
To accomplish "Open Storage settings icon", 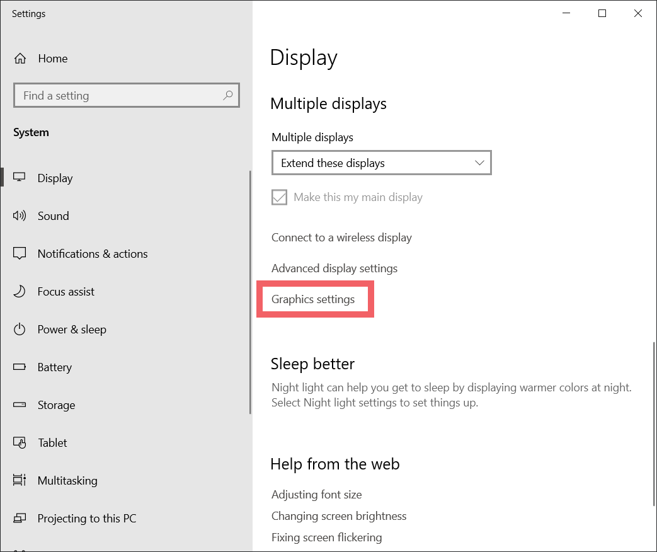I will [20, 405].
